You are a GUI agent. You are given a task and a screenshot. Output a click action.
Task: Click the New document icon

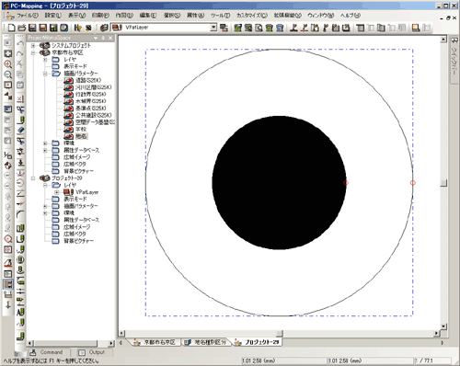point(12,28)
